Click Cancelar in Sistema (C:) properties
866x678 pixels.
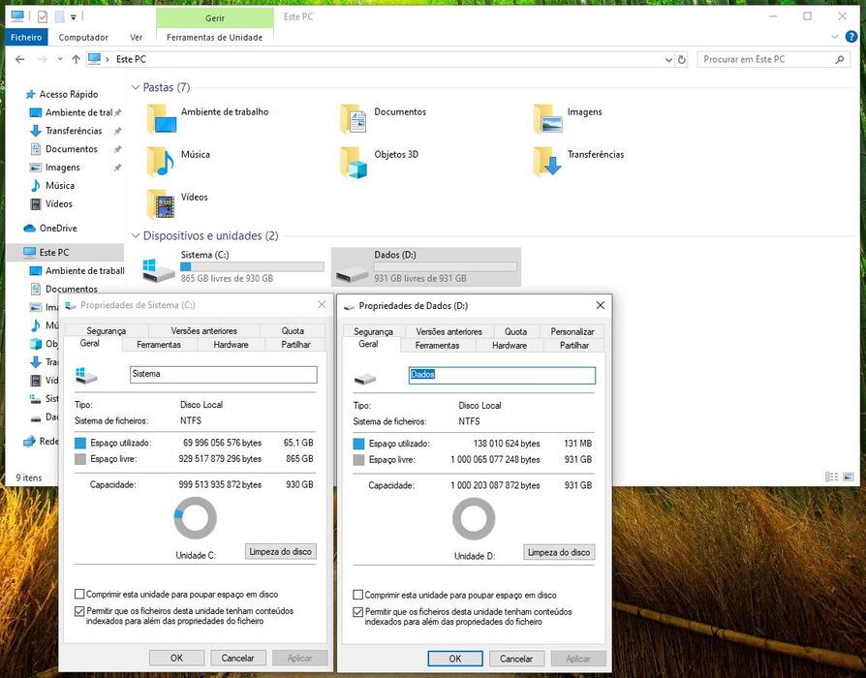[238, 658]
